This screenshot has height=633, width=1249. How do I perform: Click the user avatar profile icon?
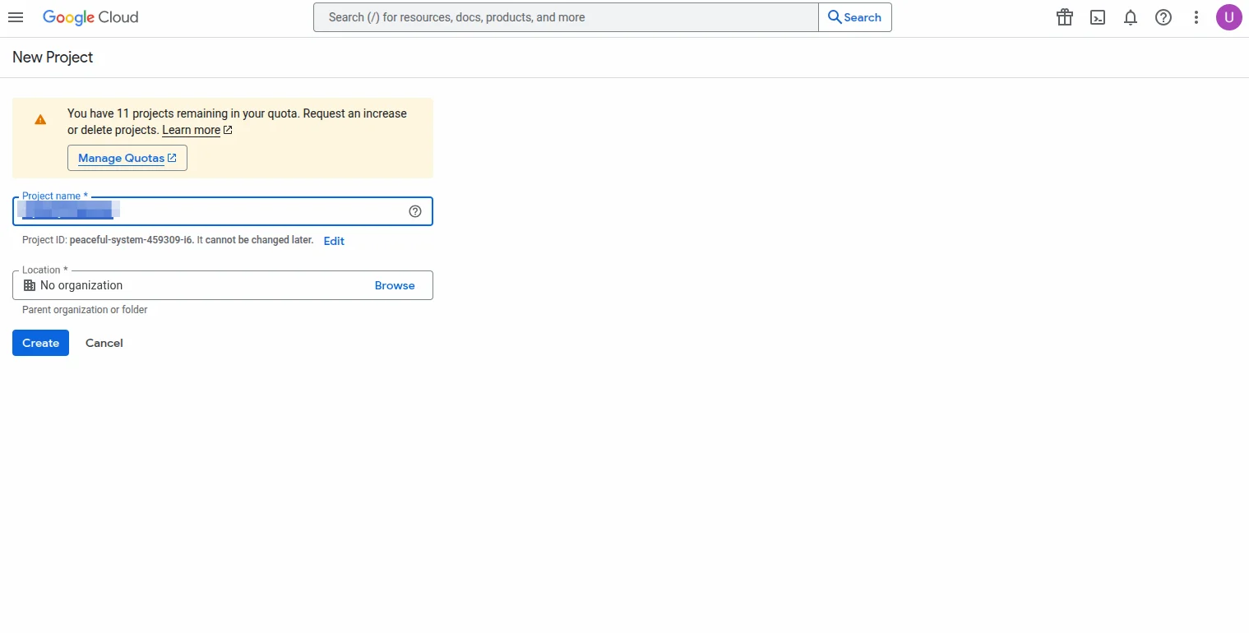click(x=1228, y=17)
